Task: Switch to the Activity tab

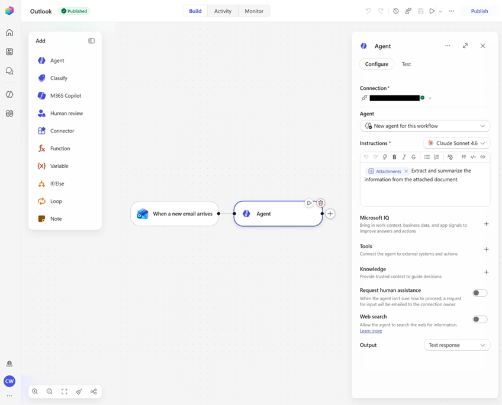Action: pyautogui.click(x=223, y=11)
